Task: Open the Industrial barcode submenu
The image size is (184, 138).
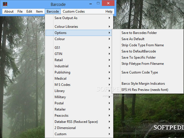Action: (78, 66)
